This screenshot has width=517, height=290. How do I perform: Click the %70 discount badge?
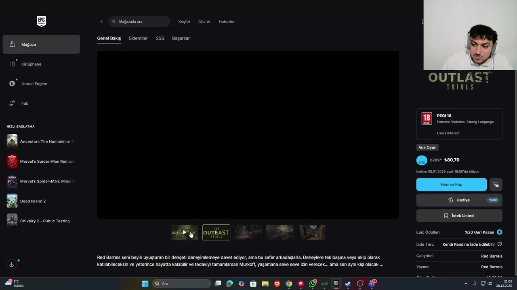coord(422,160)
